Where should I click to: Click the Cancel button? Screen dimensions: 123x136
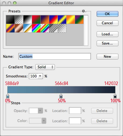click(x=107, y=23)
